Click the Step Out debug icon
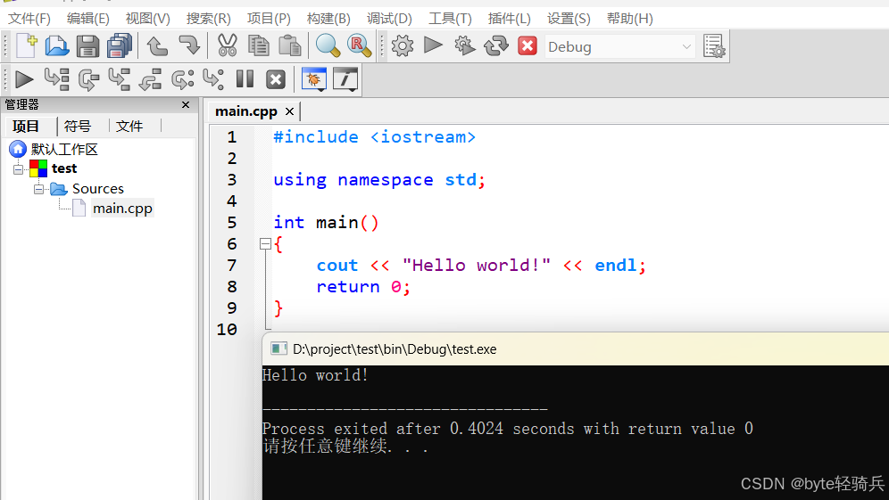Image resolution: width=889 pixels, height=500 pixels. [x=150, y=79]
